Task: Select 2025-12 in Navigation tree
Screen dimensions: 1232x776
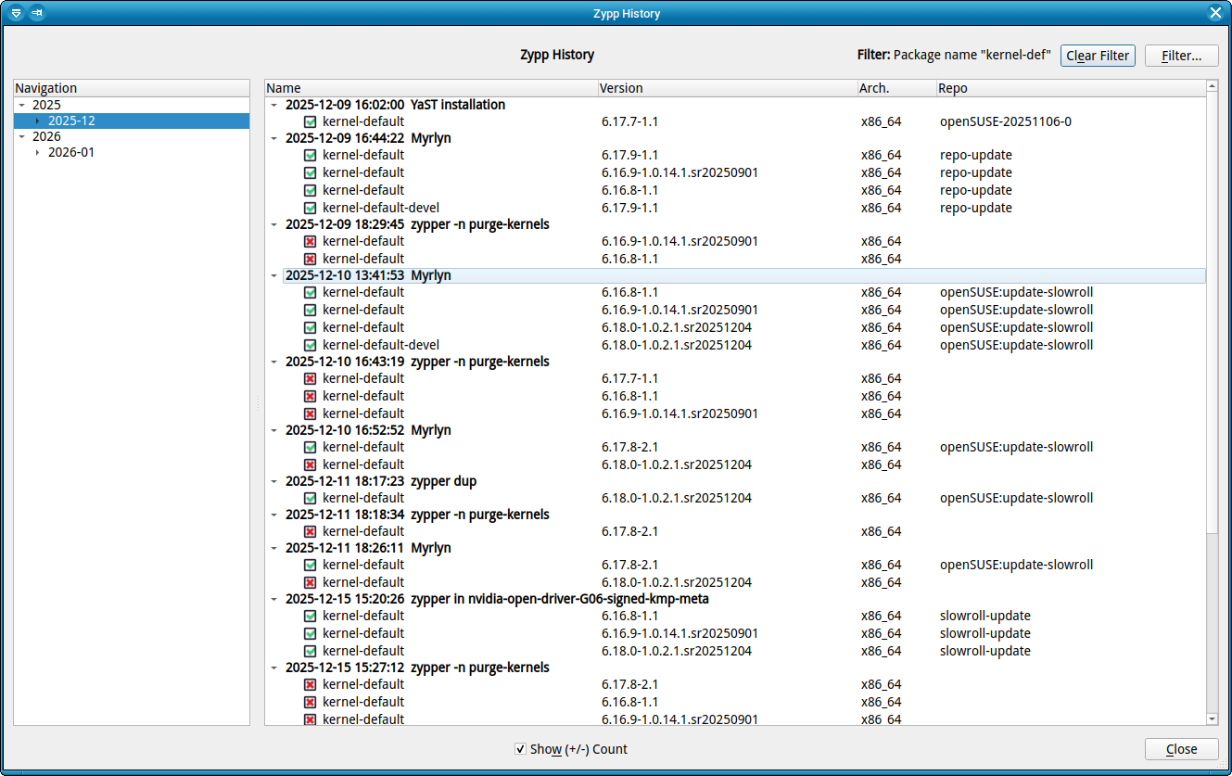Action: [71, 121]
